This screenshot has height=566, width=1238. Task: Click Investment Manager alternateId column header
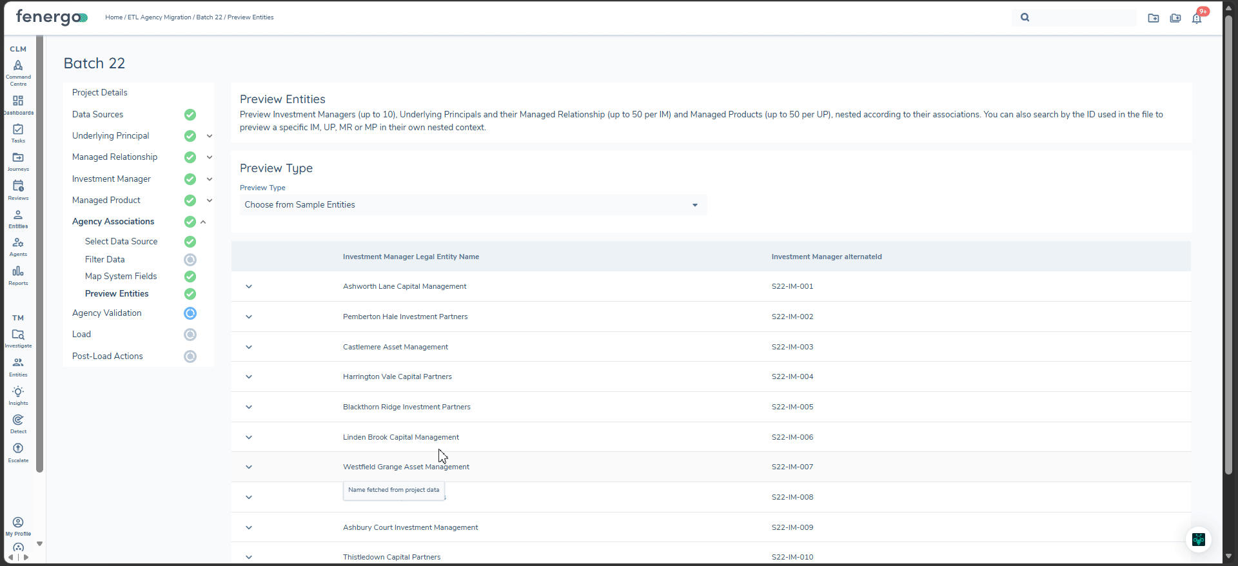click(x=827, y=257)
